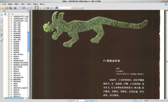Click the search text field in toolbar
This screenshot has width=168, height=102.
coord(65,8)
